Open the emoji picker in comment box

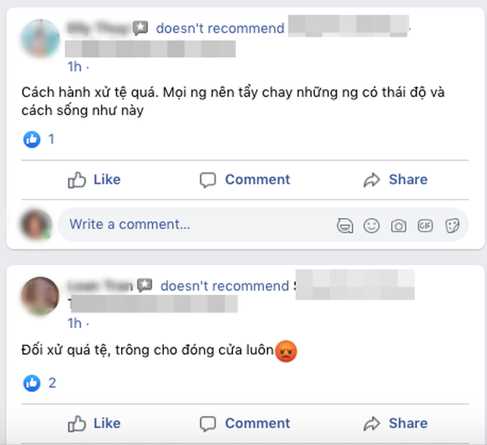[371, 225]
